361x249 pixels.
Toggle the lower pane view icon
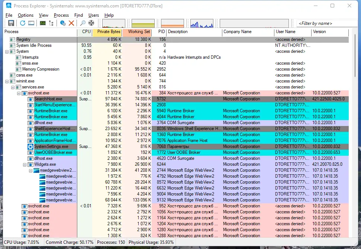[x=31, y=23]
